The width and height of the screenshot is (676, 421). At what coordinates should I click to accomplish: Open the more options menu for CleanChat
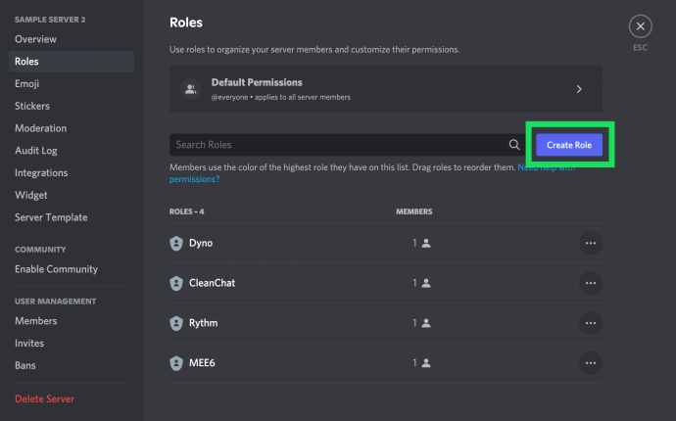[x=590, y=283]
